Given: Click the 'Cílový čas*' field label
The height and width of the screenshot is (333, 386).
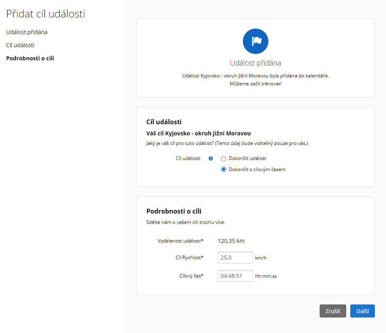Looking at the screenshot, I should 191,275.
